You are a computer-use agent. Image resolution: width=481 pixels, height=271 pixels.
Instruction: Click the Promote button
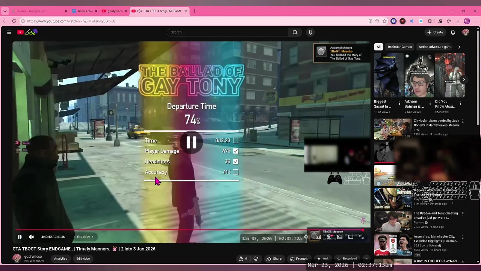pos(299,259)
